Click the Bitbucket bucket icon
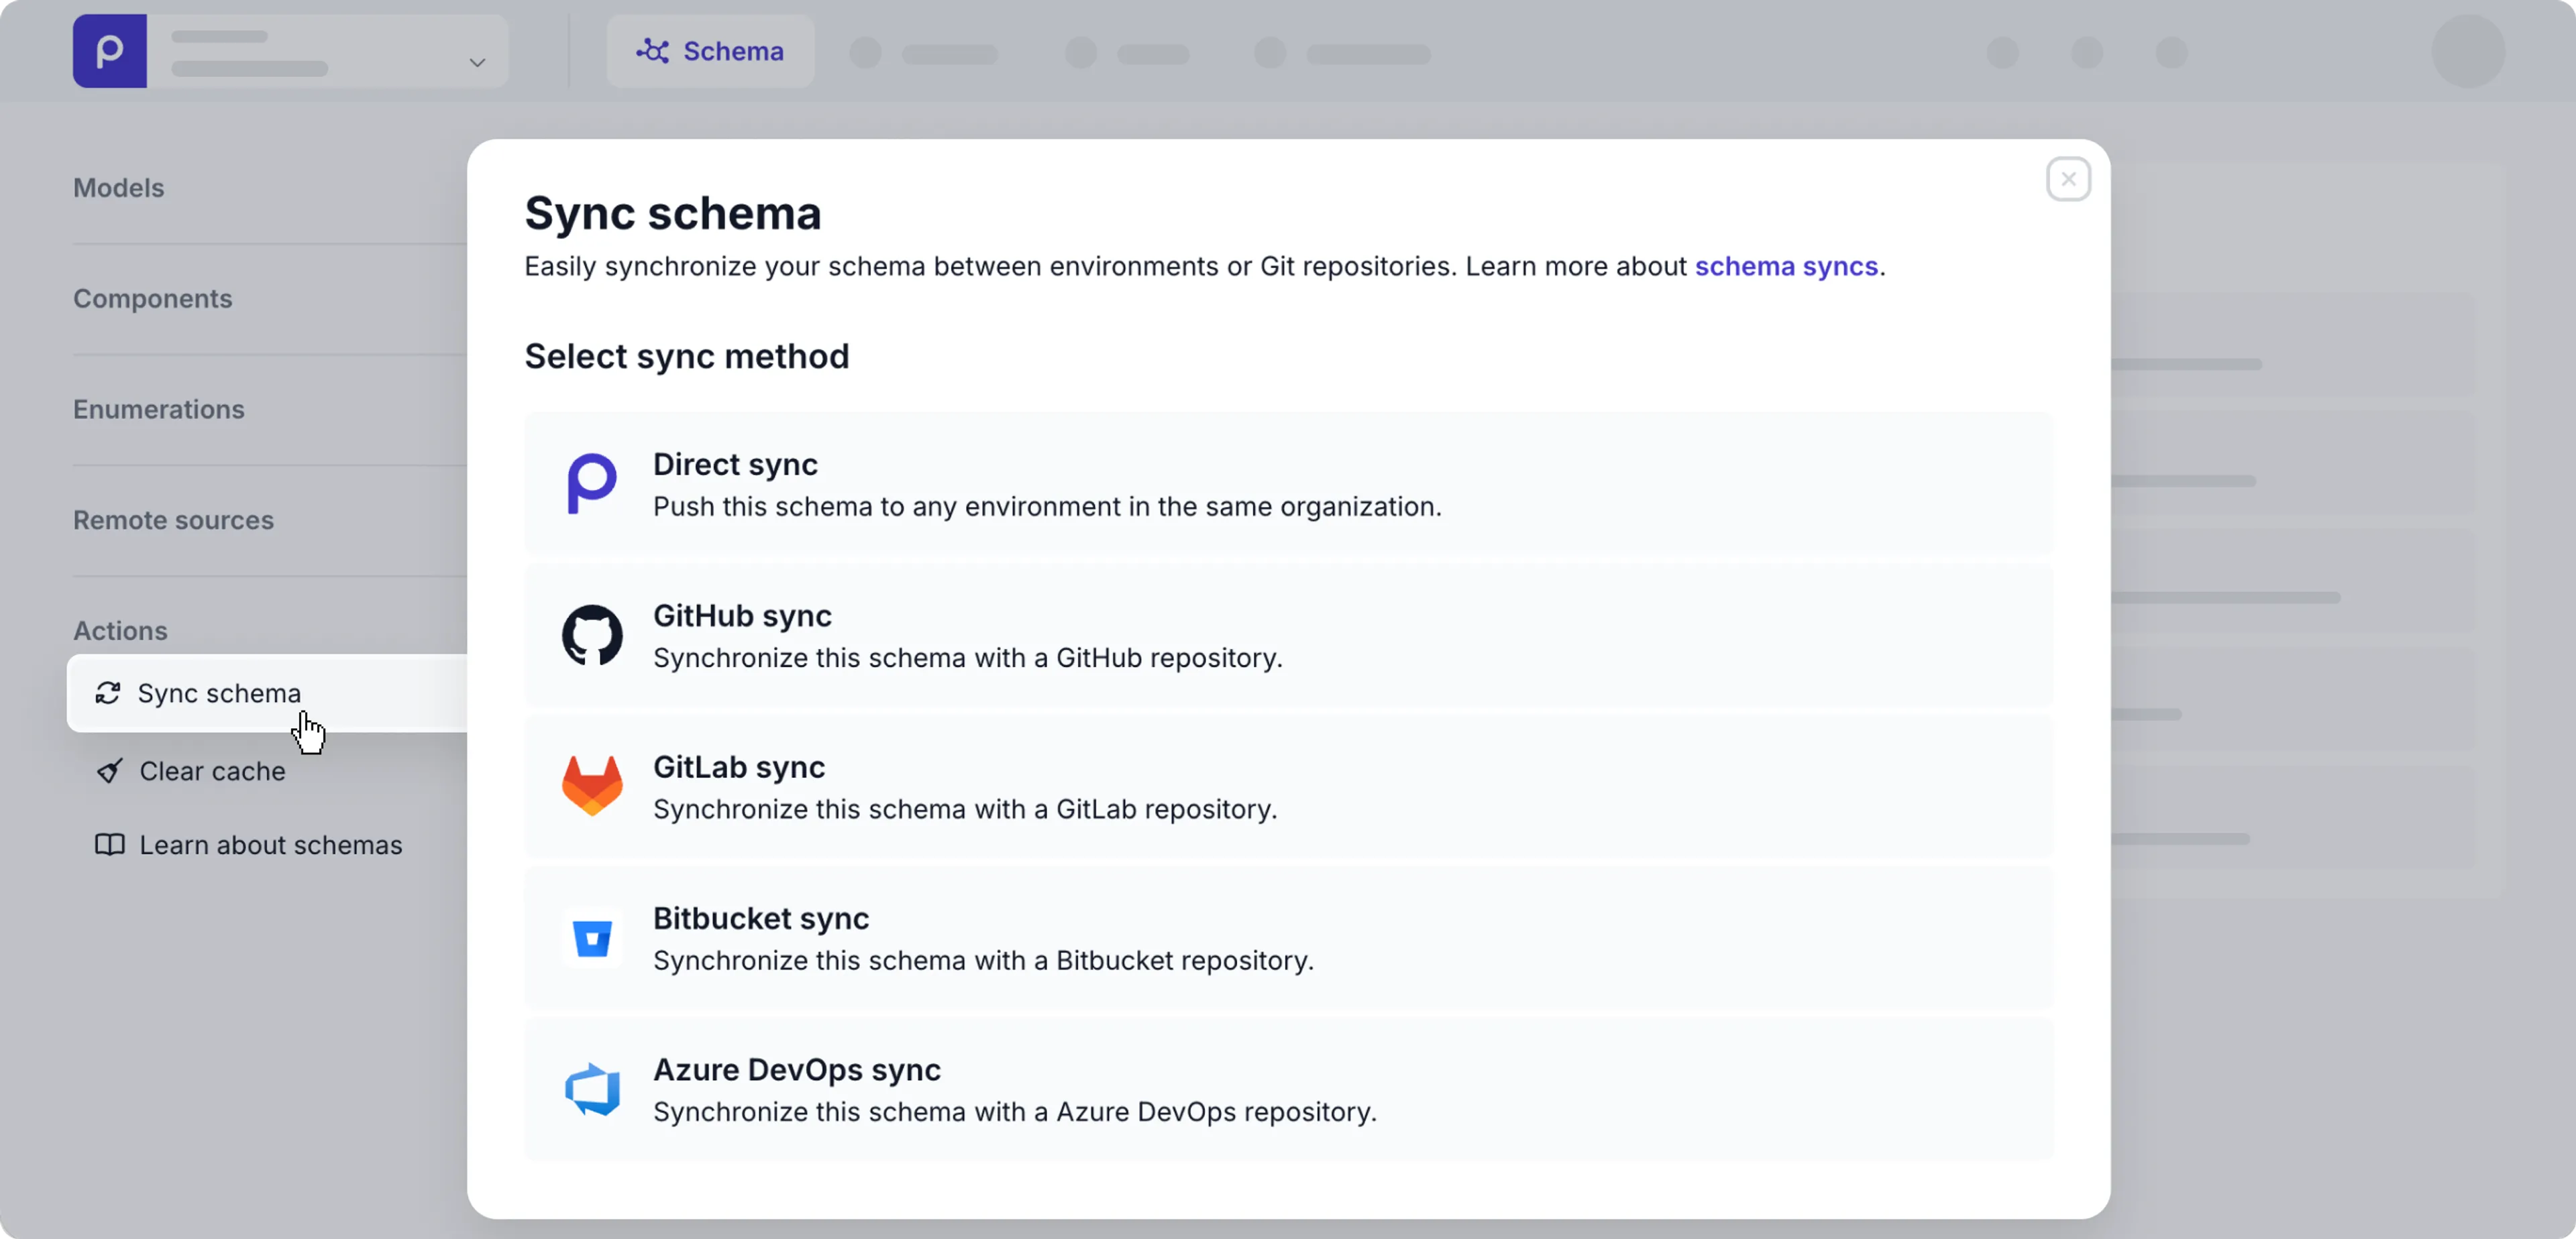This screenshot has height=1239, width=2576. pos(592,938)
